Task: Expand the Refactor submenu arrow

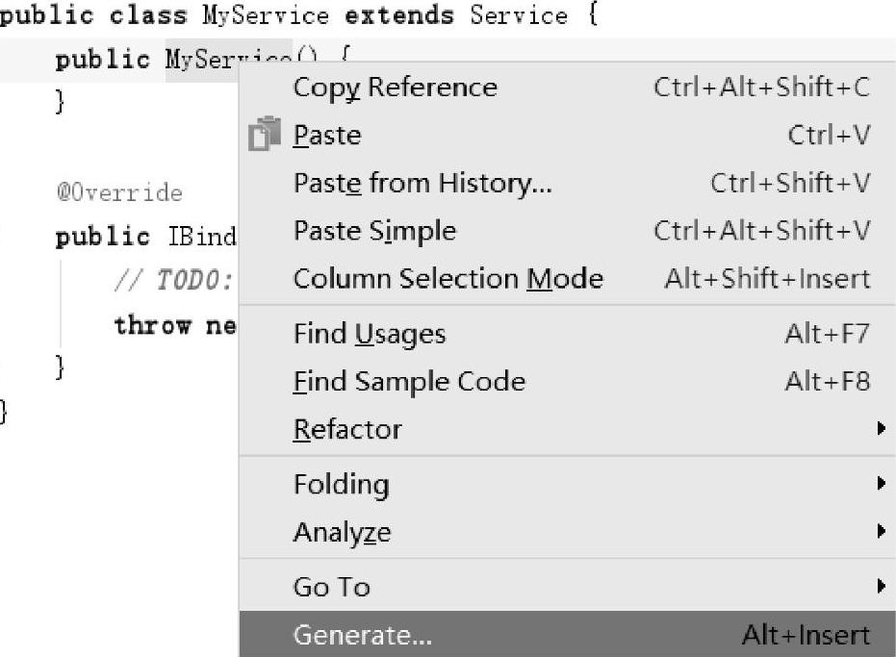Action: click(x=881, y=429)
